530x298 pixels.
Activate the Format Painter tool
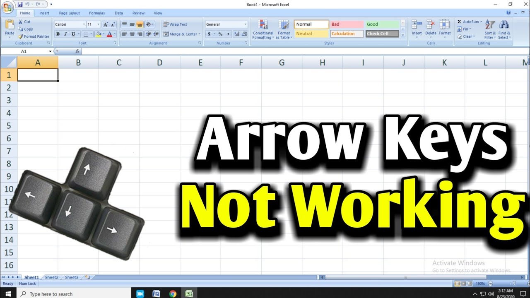34,36
